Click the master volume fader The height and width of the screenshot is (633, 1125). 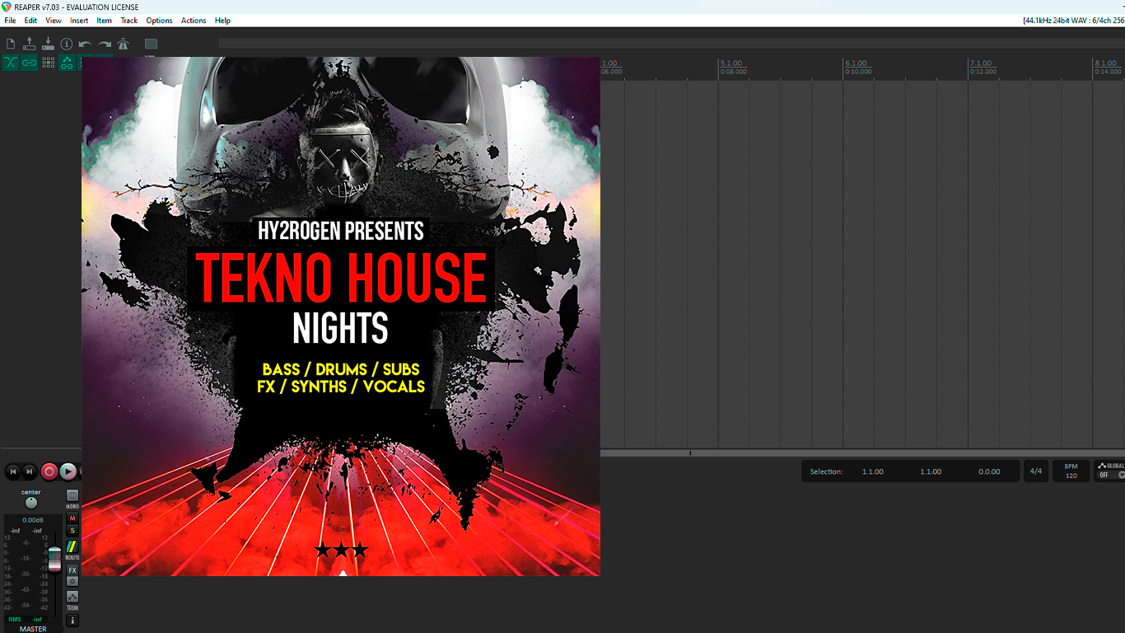[x=54, y=558]
